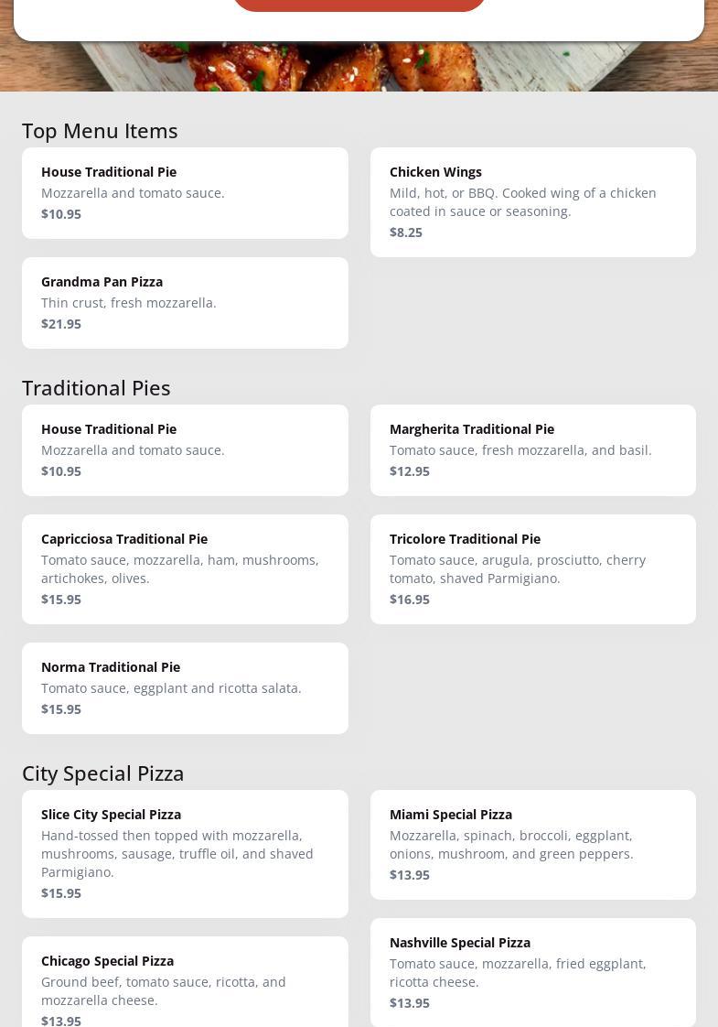Open Chicago Special Pizza item
Image resolution: width=718 pixels, height=1027 pixels.
click(x=185, y=981)
